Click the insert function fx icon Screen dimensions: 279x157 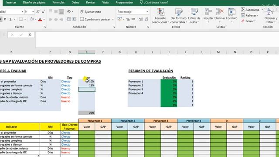(30, 35)
